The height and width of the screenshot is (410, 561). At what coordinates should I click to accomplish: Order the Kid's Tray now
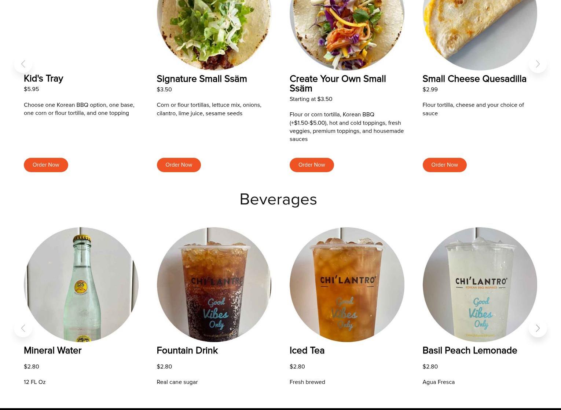click(x=46, y=165)
